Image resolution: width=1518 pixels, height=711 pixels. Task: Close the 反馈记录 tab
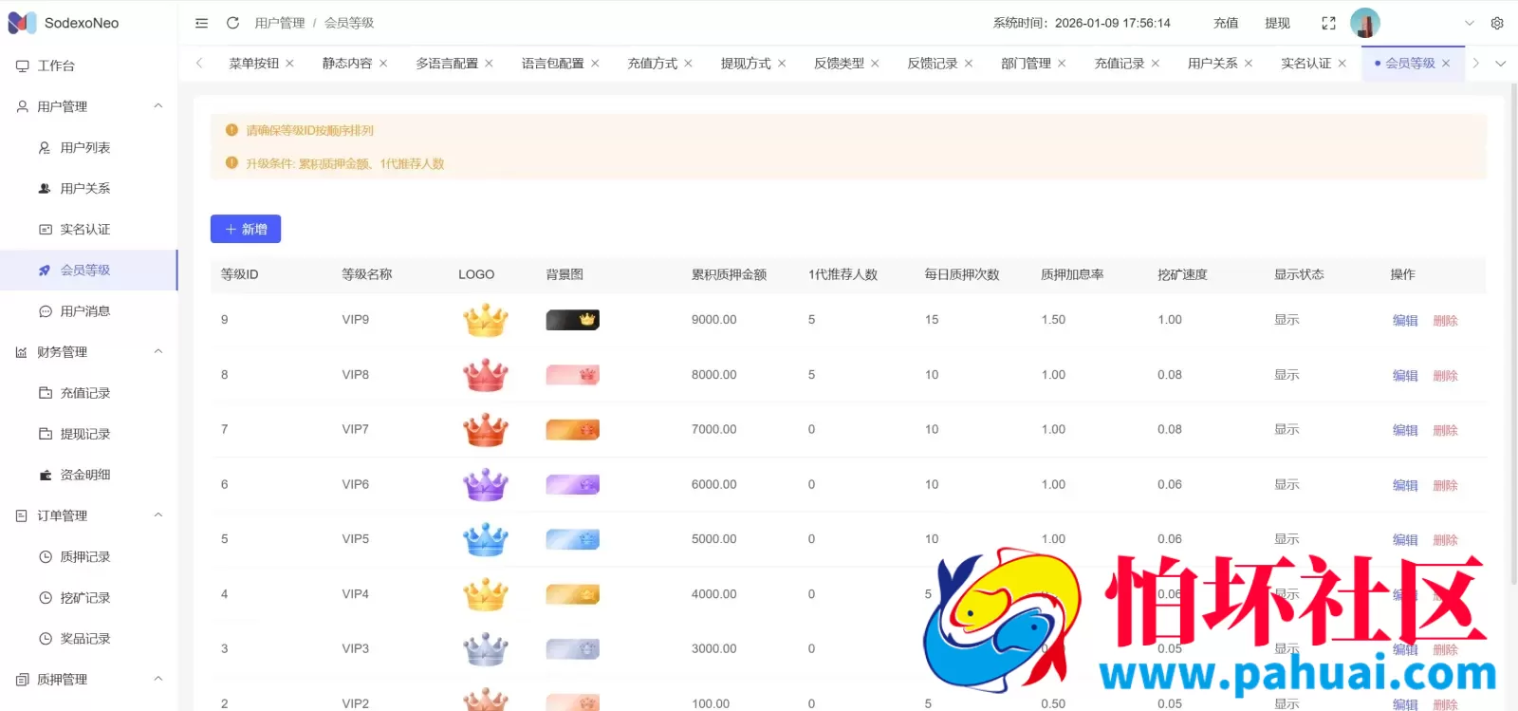pyautogui.click(x=969, y=64)
